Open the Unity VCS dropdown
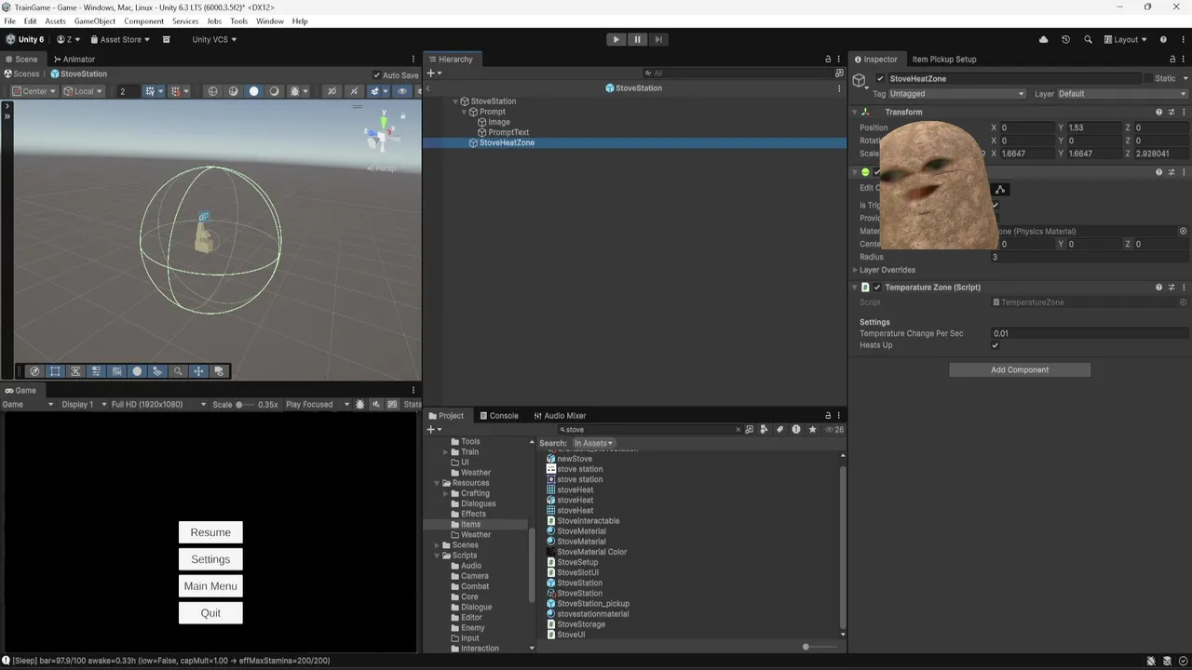Image resolution: width=1192 pixels, height=670 pixels. pos(214,39)
